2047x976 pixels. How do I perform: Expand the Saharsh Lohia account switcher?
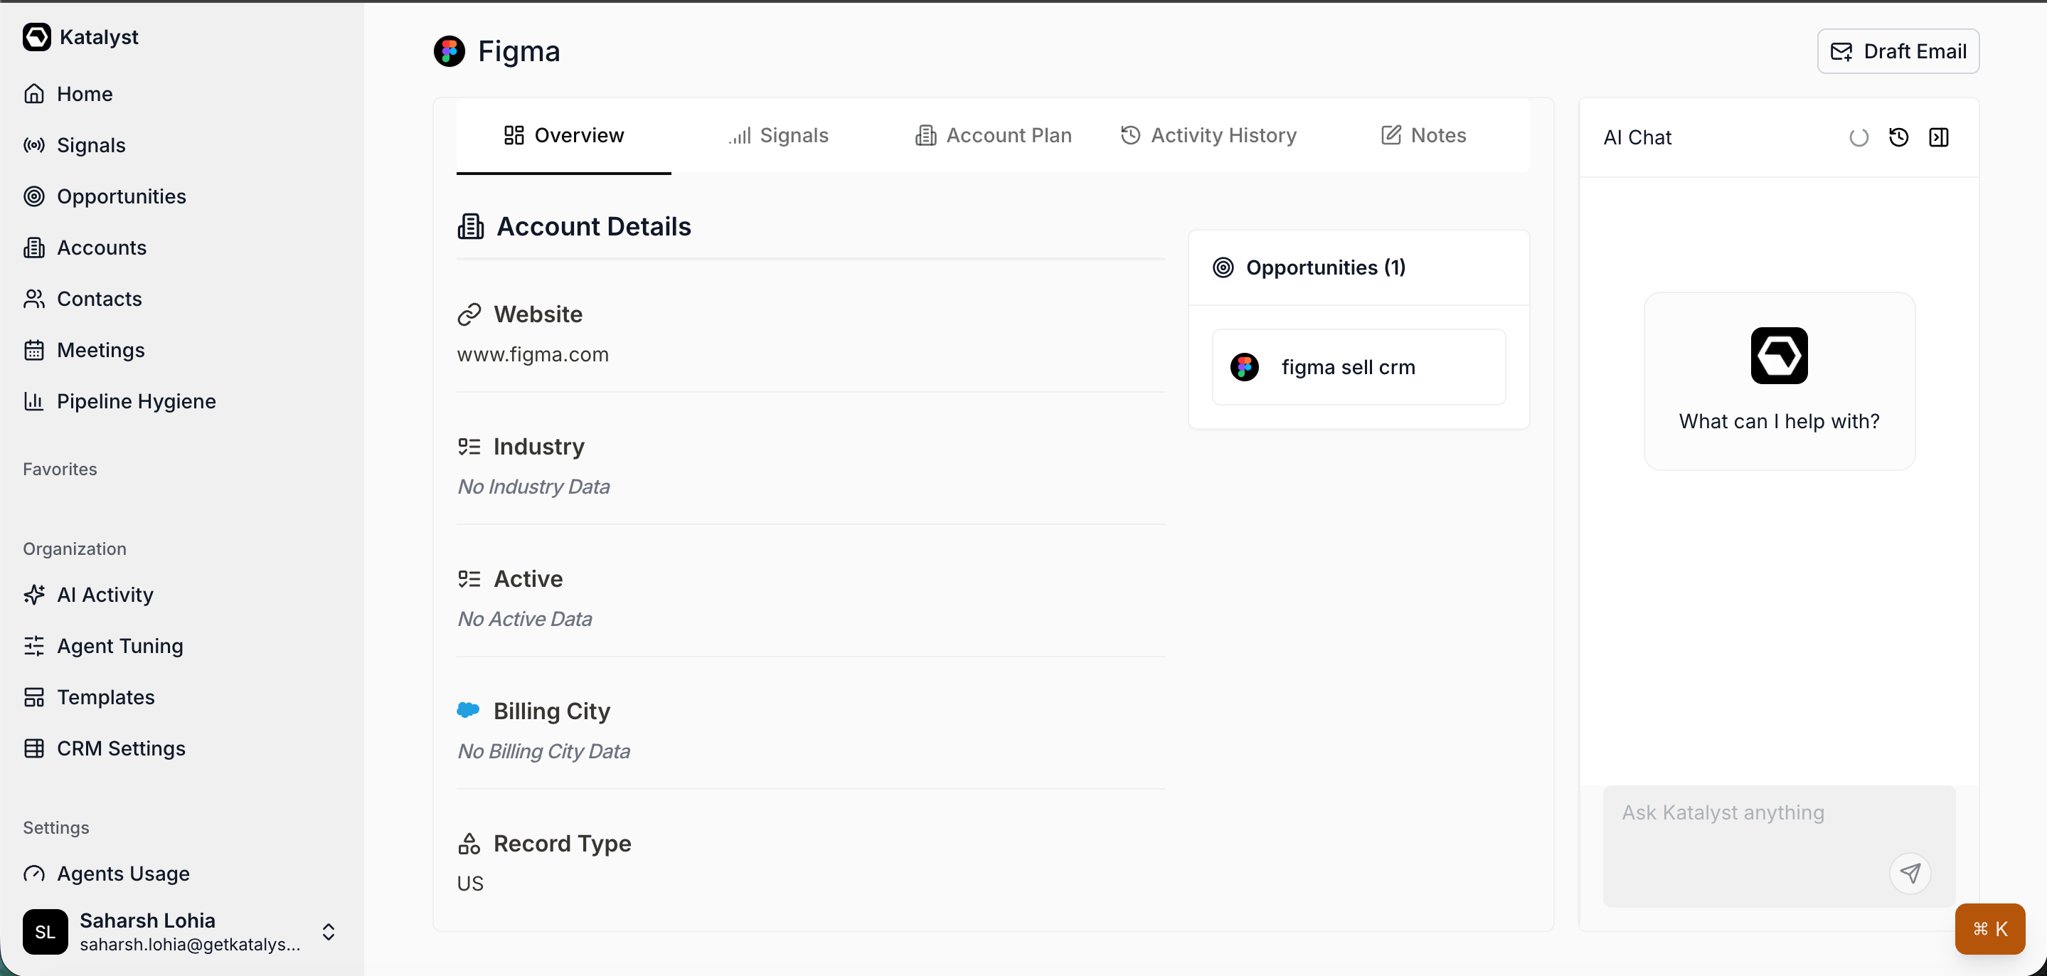point(328,931)
